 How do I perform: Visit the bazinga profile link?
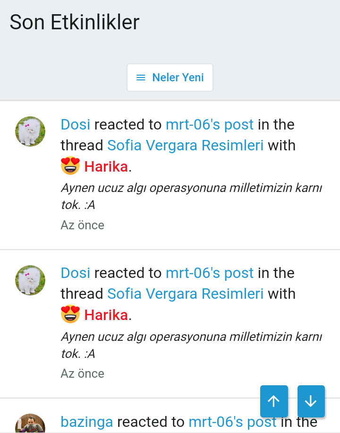coord(87,422)
